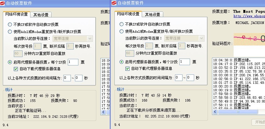Open the whopop vote URL link

coord(249,16)
